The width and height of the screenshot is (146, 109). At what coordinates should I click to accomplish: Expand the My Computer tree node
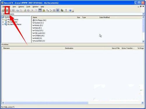pyautogui.click(x=3, y=22)
